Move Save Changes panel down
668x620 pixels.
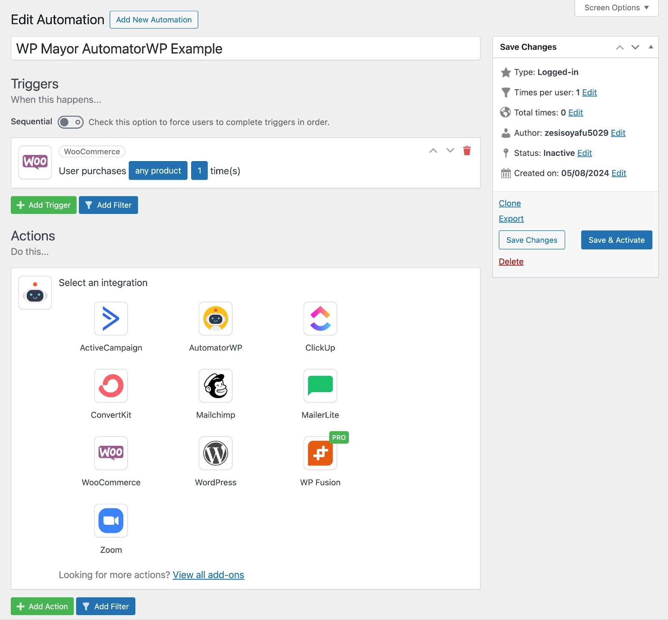(635, 47)
